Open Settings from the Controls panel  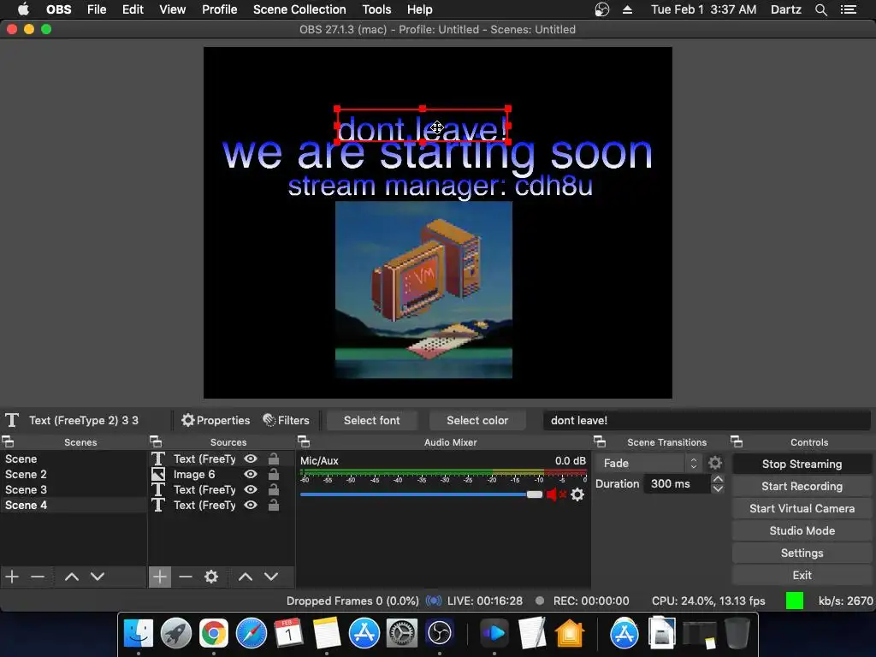coord(802,553)
